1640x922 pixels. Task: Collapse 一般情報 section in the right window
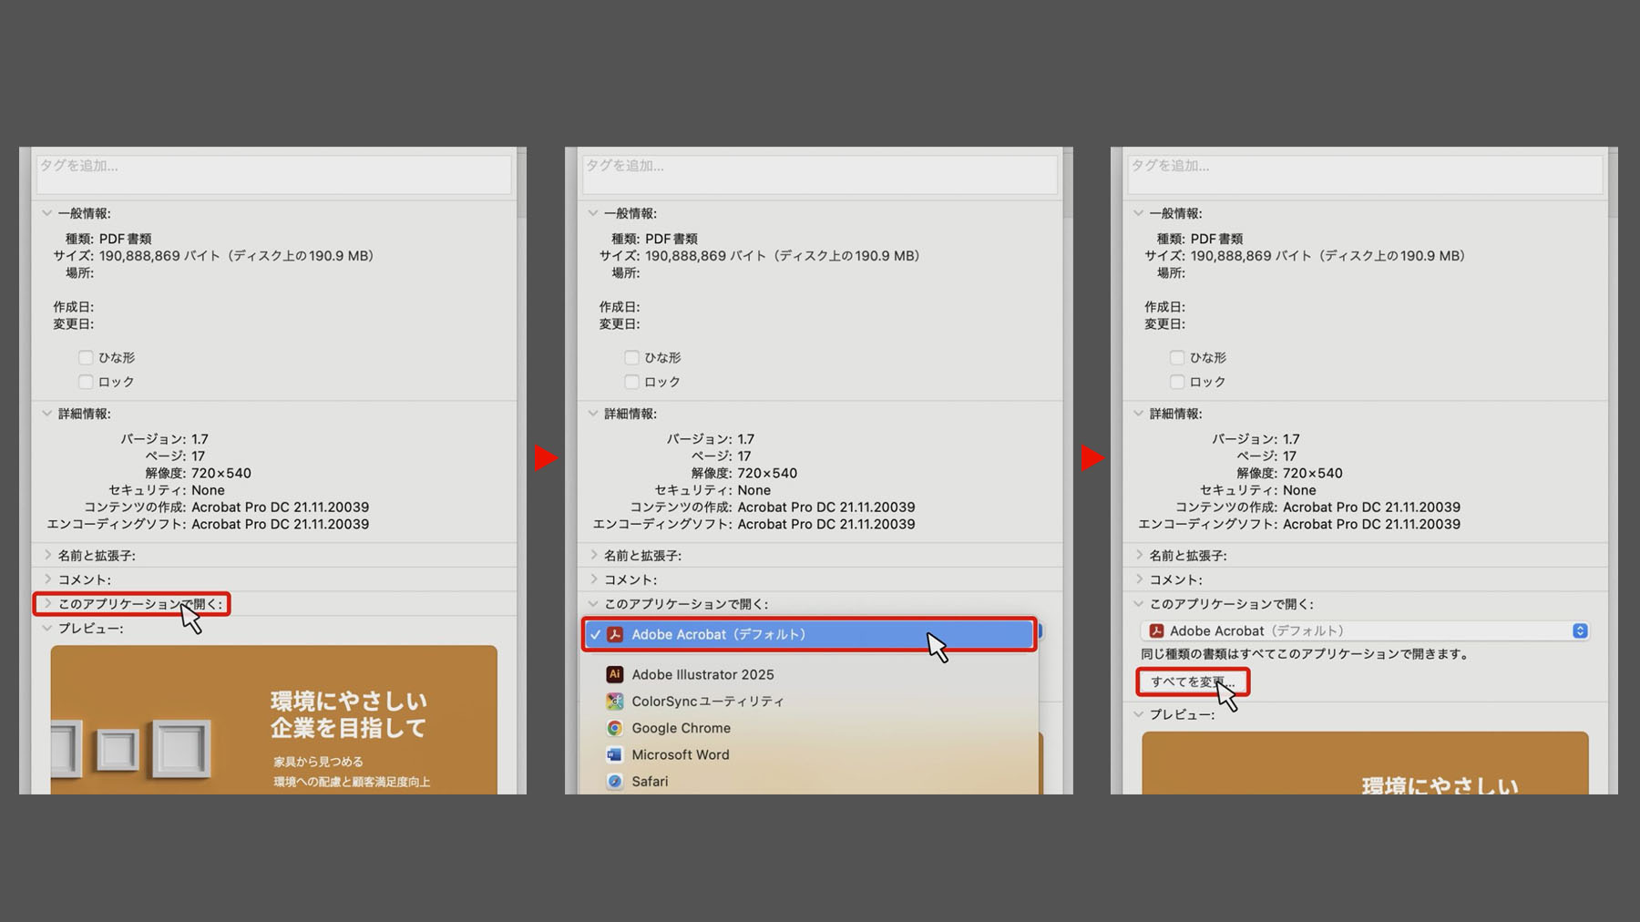(x=1138, y=213)
